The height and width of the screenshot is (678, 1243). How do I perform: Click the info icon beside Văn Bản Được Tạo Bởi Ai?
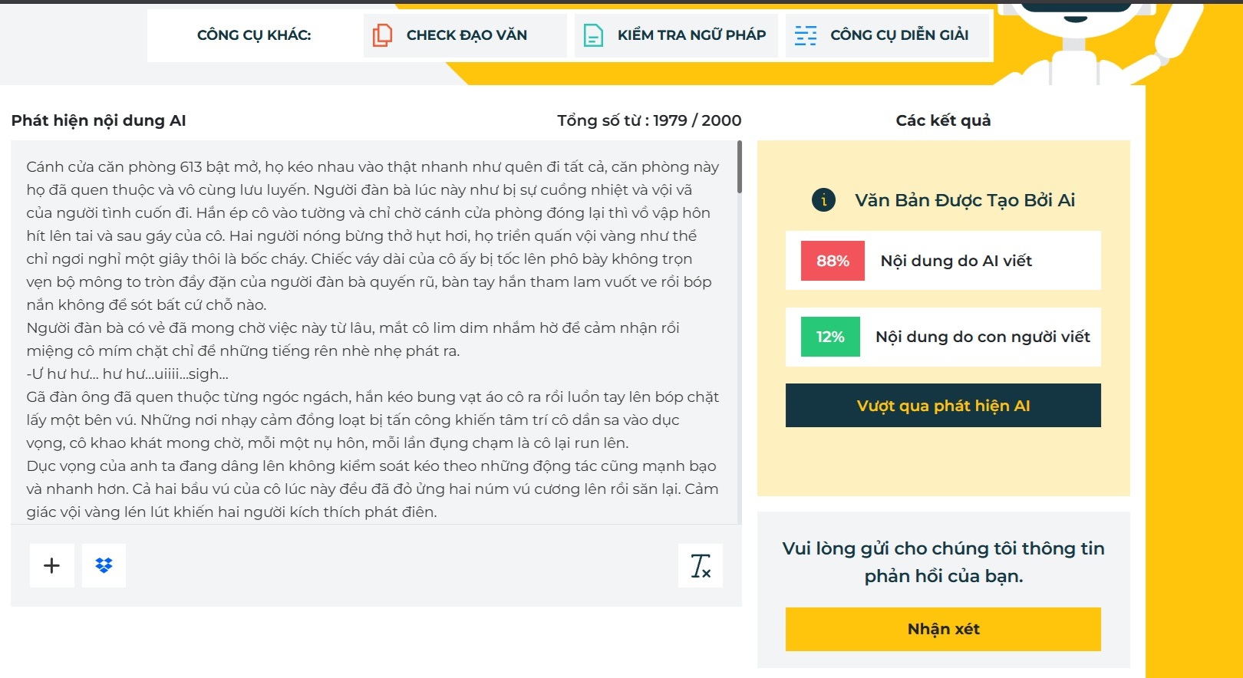click(823, 200)
